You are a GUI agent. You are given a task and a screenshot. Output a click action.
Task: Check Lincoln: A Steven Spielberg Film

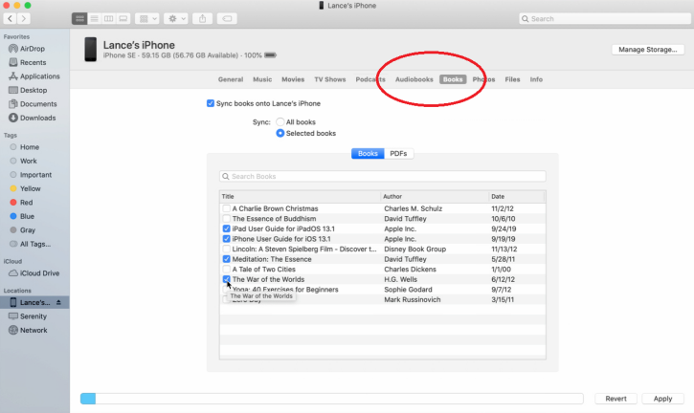point(227,249)
